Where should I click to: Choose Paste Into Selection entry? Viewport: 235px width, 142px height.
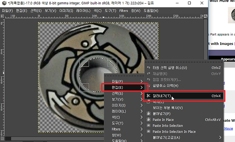(x=184, y=126)
